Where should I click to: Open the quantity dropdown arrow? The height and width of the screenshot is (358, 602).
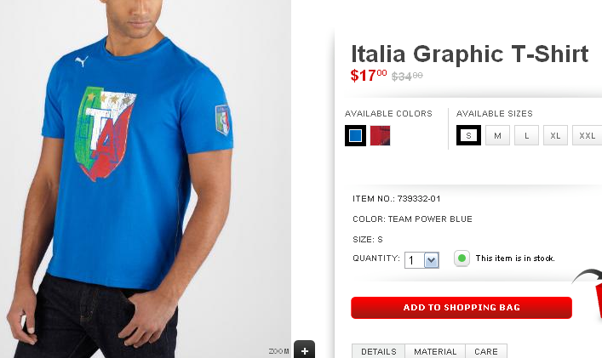pos(431,260)
